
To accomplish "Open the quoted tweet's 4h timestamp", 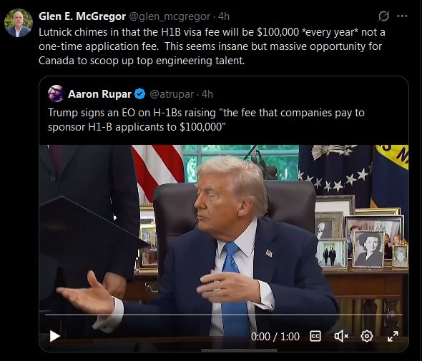I will point(207,94).
